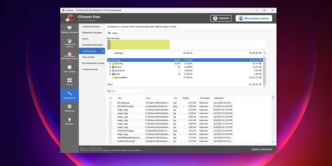This screenshot has height=166, width=332.
Task: Open Моя учетная запись button
Action: click(254, 18)
